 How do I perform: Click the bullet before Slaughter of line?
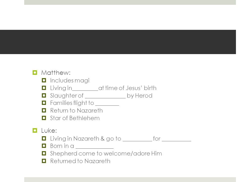tap(44, 95)
